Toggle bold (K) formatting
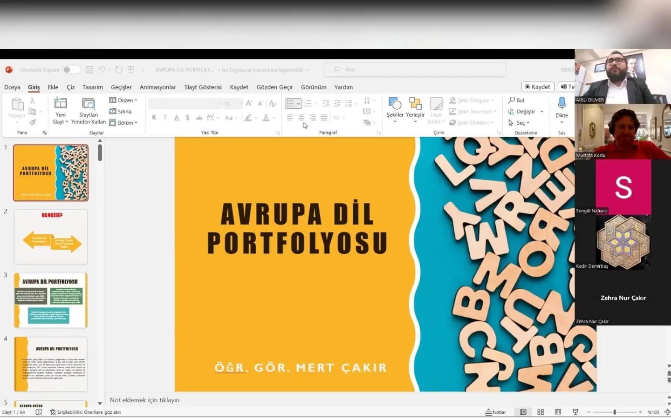The width and height of the screenshot is (671, 418). 154,118
